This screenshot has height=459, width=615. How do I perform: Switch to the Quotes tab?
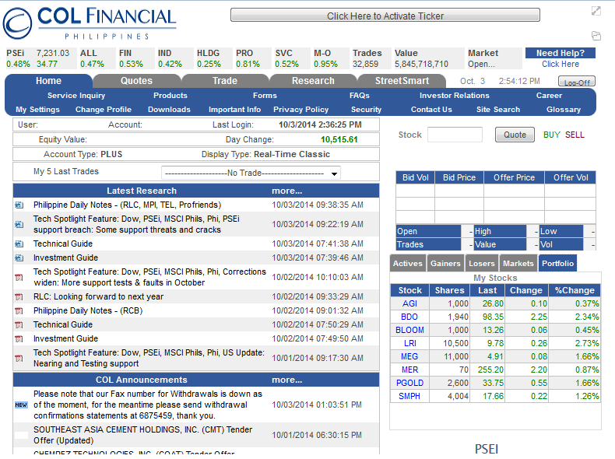coord(136,81)
